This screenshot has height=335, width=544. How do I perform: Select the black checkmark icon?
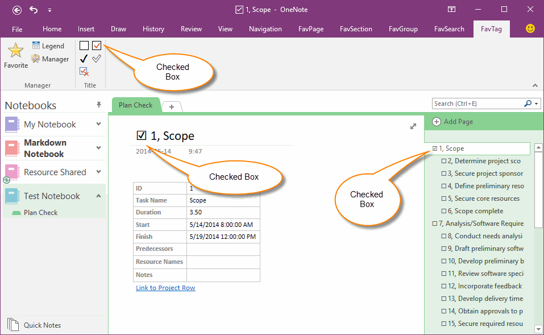84,58
